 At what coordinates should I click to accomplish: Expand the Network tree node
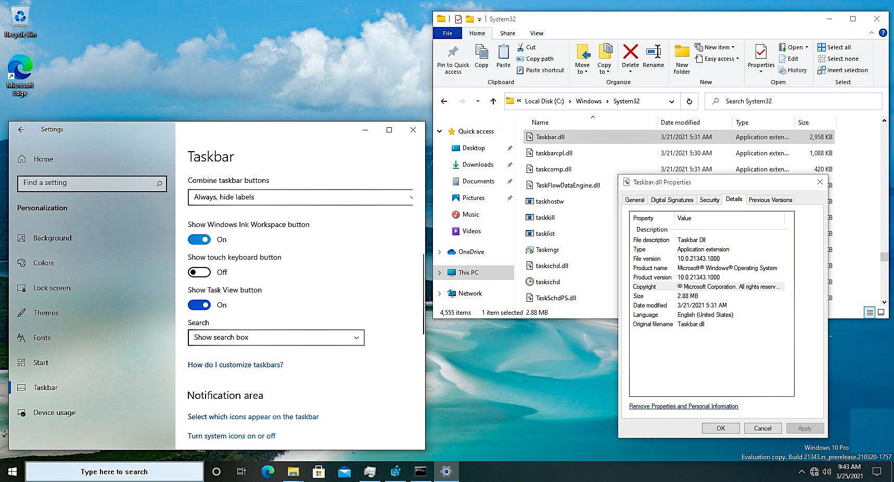(x=440, y=293)
